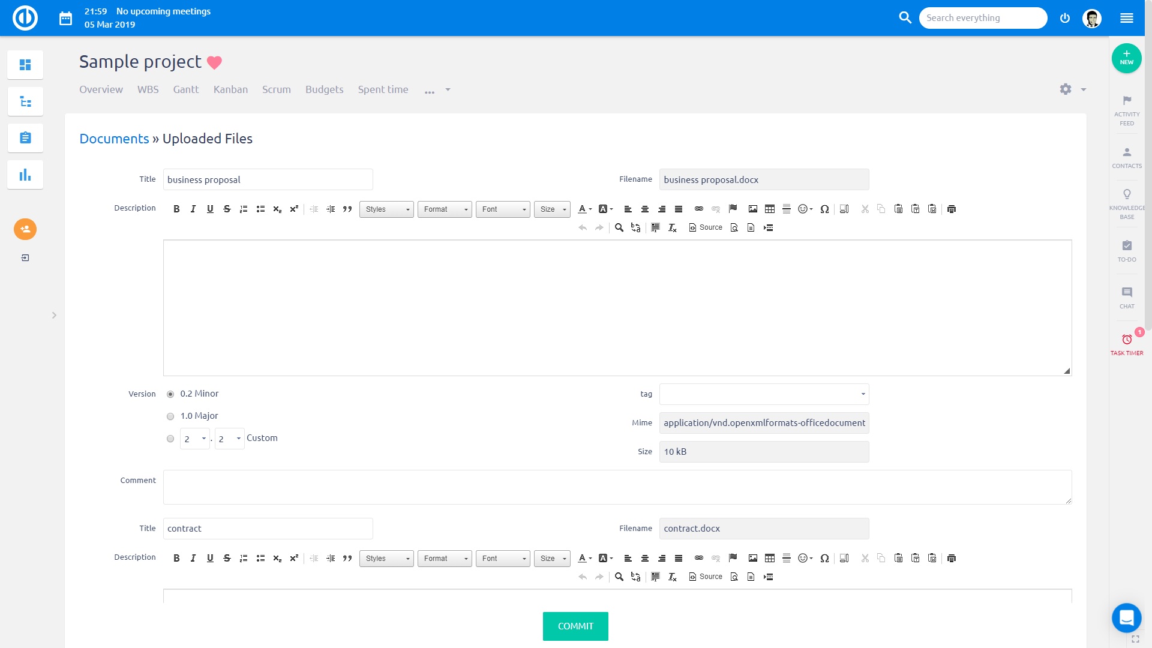Open the Chat panel from the right sidebar
This screenshot has width=1152, height=648.
coord(1127,297)
